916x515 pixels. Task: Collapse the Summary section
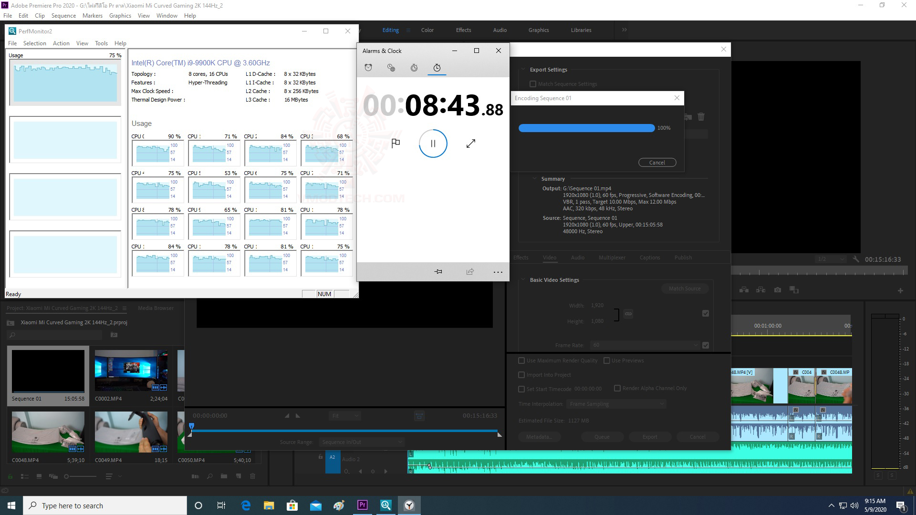coord(535,179)
